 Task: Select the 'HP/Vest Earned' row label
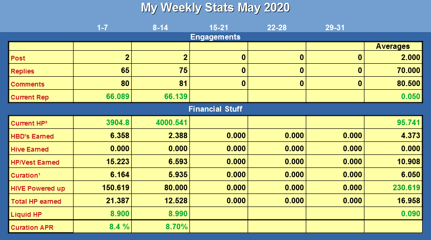point(35,162)
